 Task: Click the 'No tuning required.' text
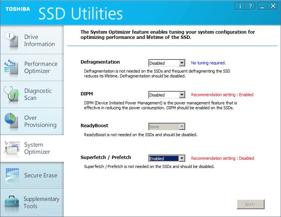tap(208, 63)
